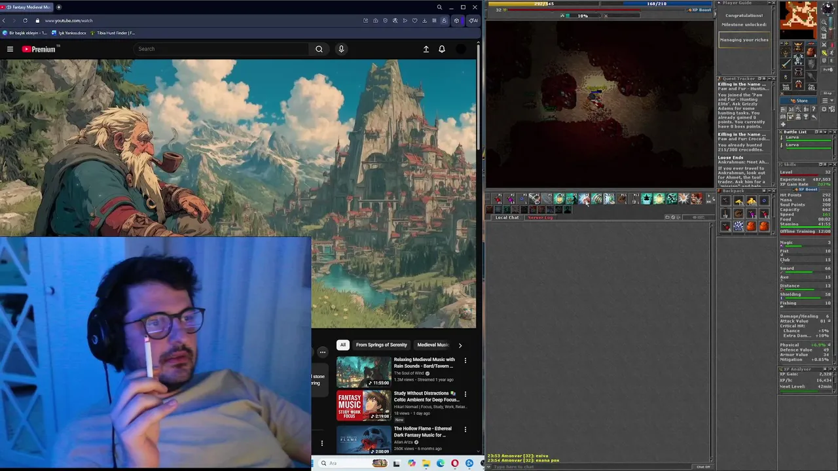Use the running figure spell icon
This screenshot has height=471, width=838.
click(x=672, y=198)
